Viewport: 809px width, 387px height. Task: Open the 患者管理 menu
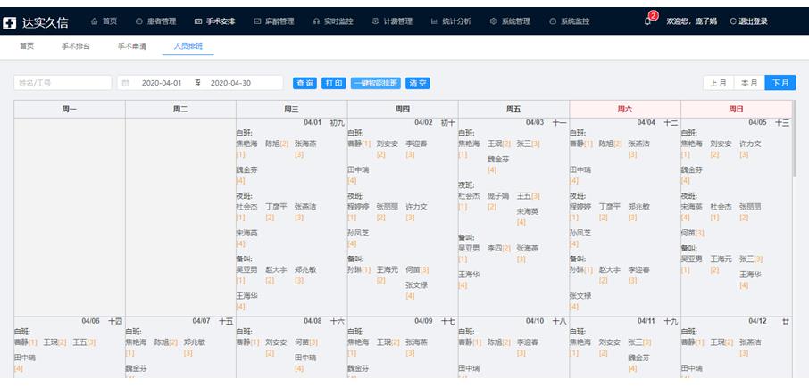[155, 21]
